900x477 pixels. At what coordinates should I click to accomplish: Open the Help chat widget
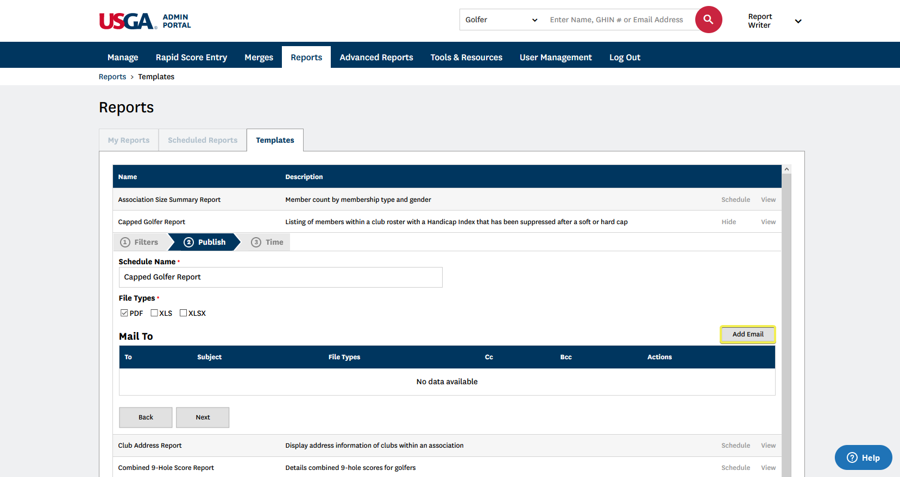pos(863,457)
